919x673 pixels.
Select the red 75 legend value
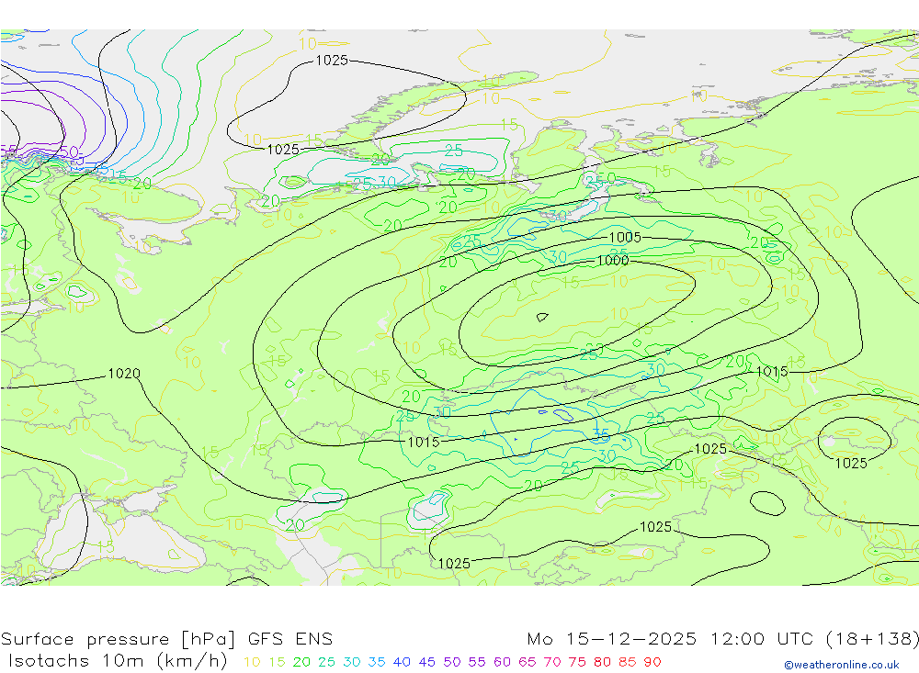577,663
